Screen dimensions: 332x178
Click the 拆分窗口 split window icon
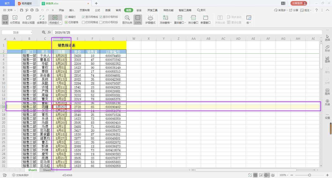click(x=193, y=18)
